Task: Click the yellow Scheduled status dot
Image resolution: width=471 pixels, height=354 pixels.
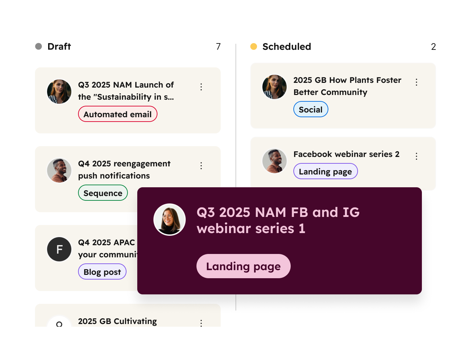Action: [x=254, y=46]
